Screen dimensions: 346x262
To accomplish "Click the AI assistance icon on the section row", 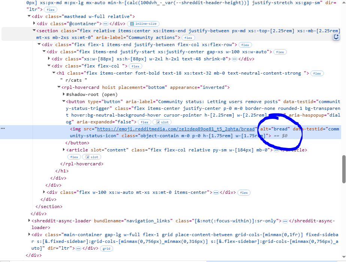I will click(336, 37).
